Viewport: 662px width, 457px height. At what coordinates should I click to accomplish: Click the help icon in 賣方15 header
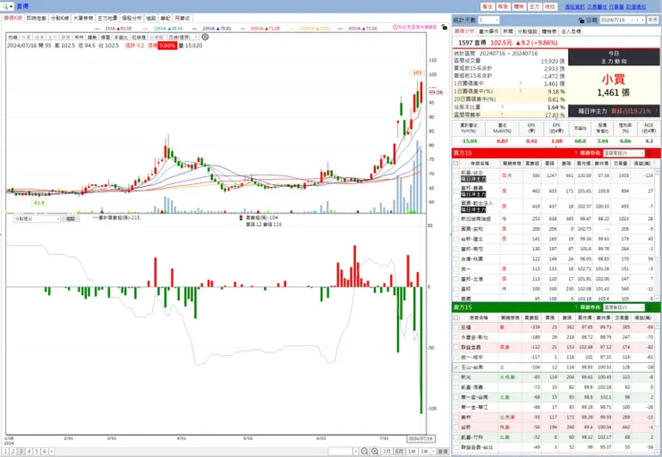click(576, 307)
